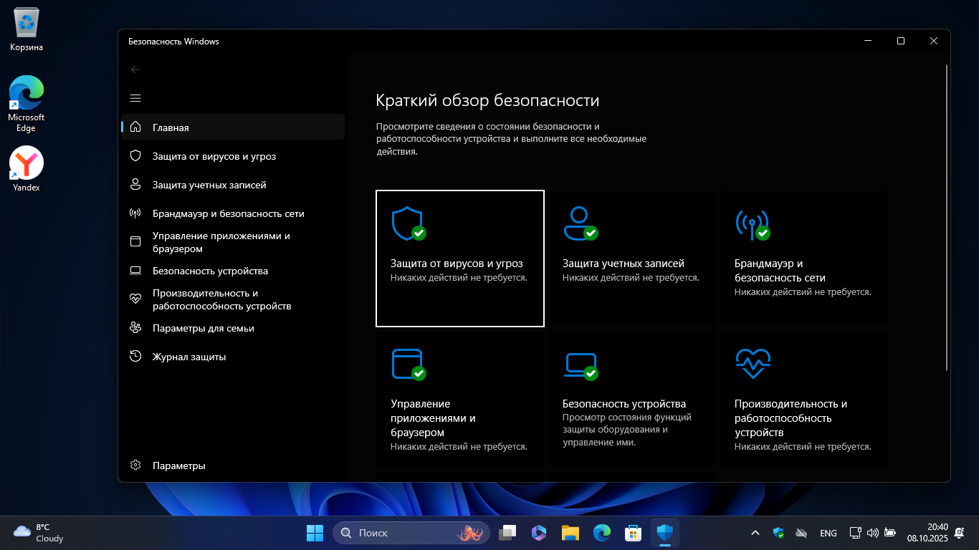Open the account protection person icon tile
The height and width of the screenshot is (550, 979).
(631, 258)
